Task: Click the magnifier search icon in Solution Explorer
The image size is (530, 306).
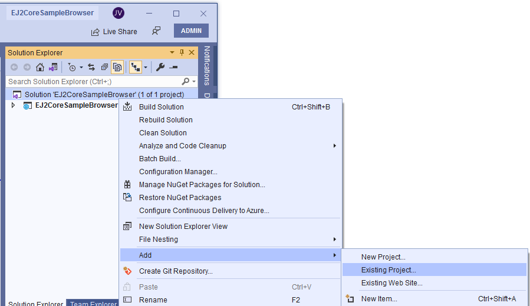Action: click(x=185, y=81)
